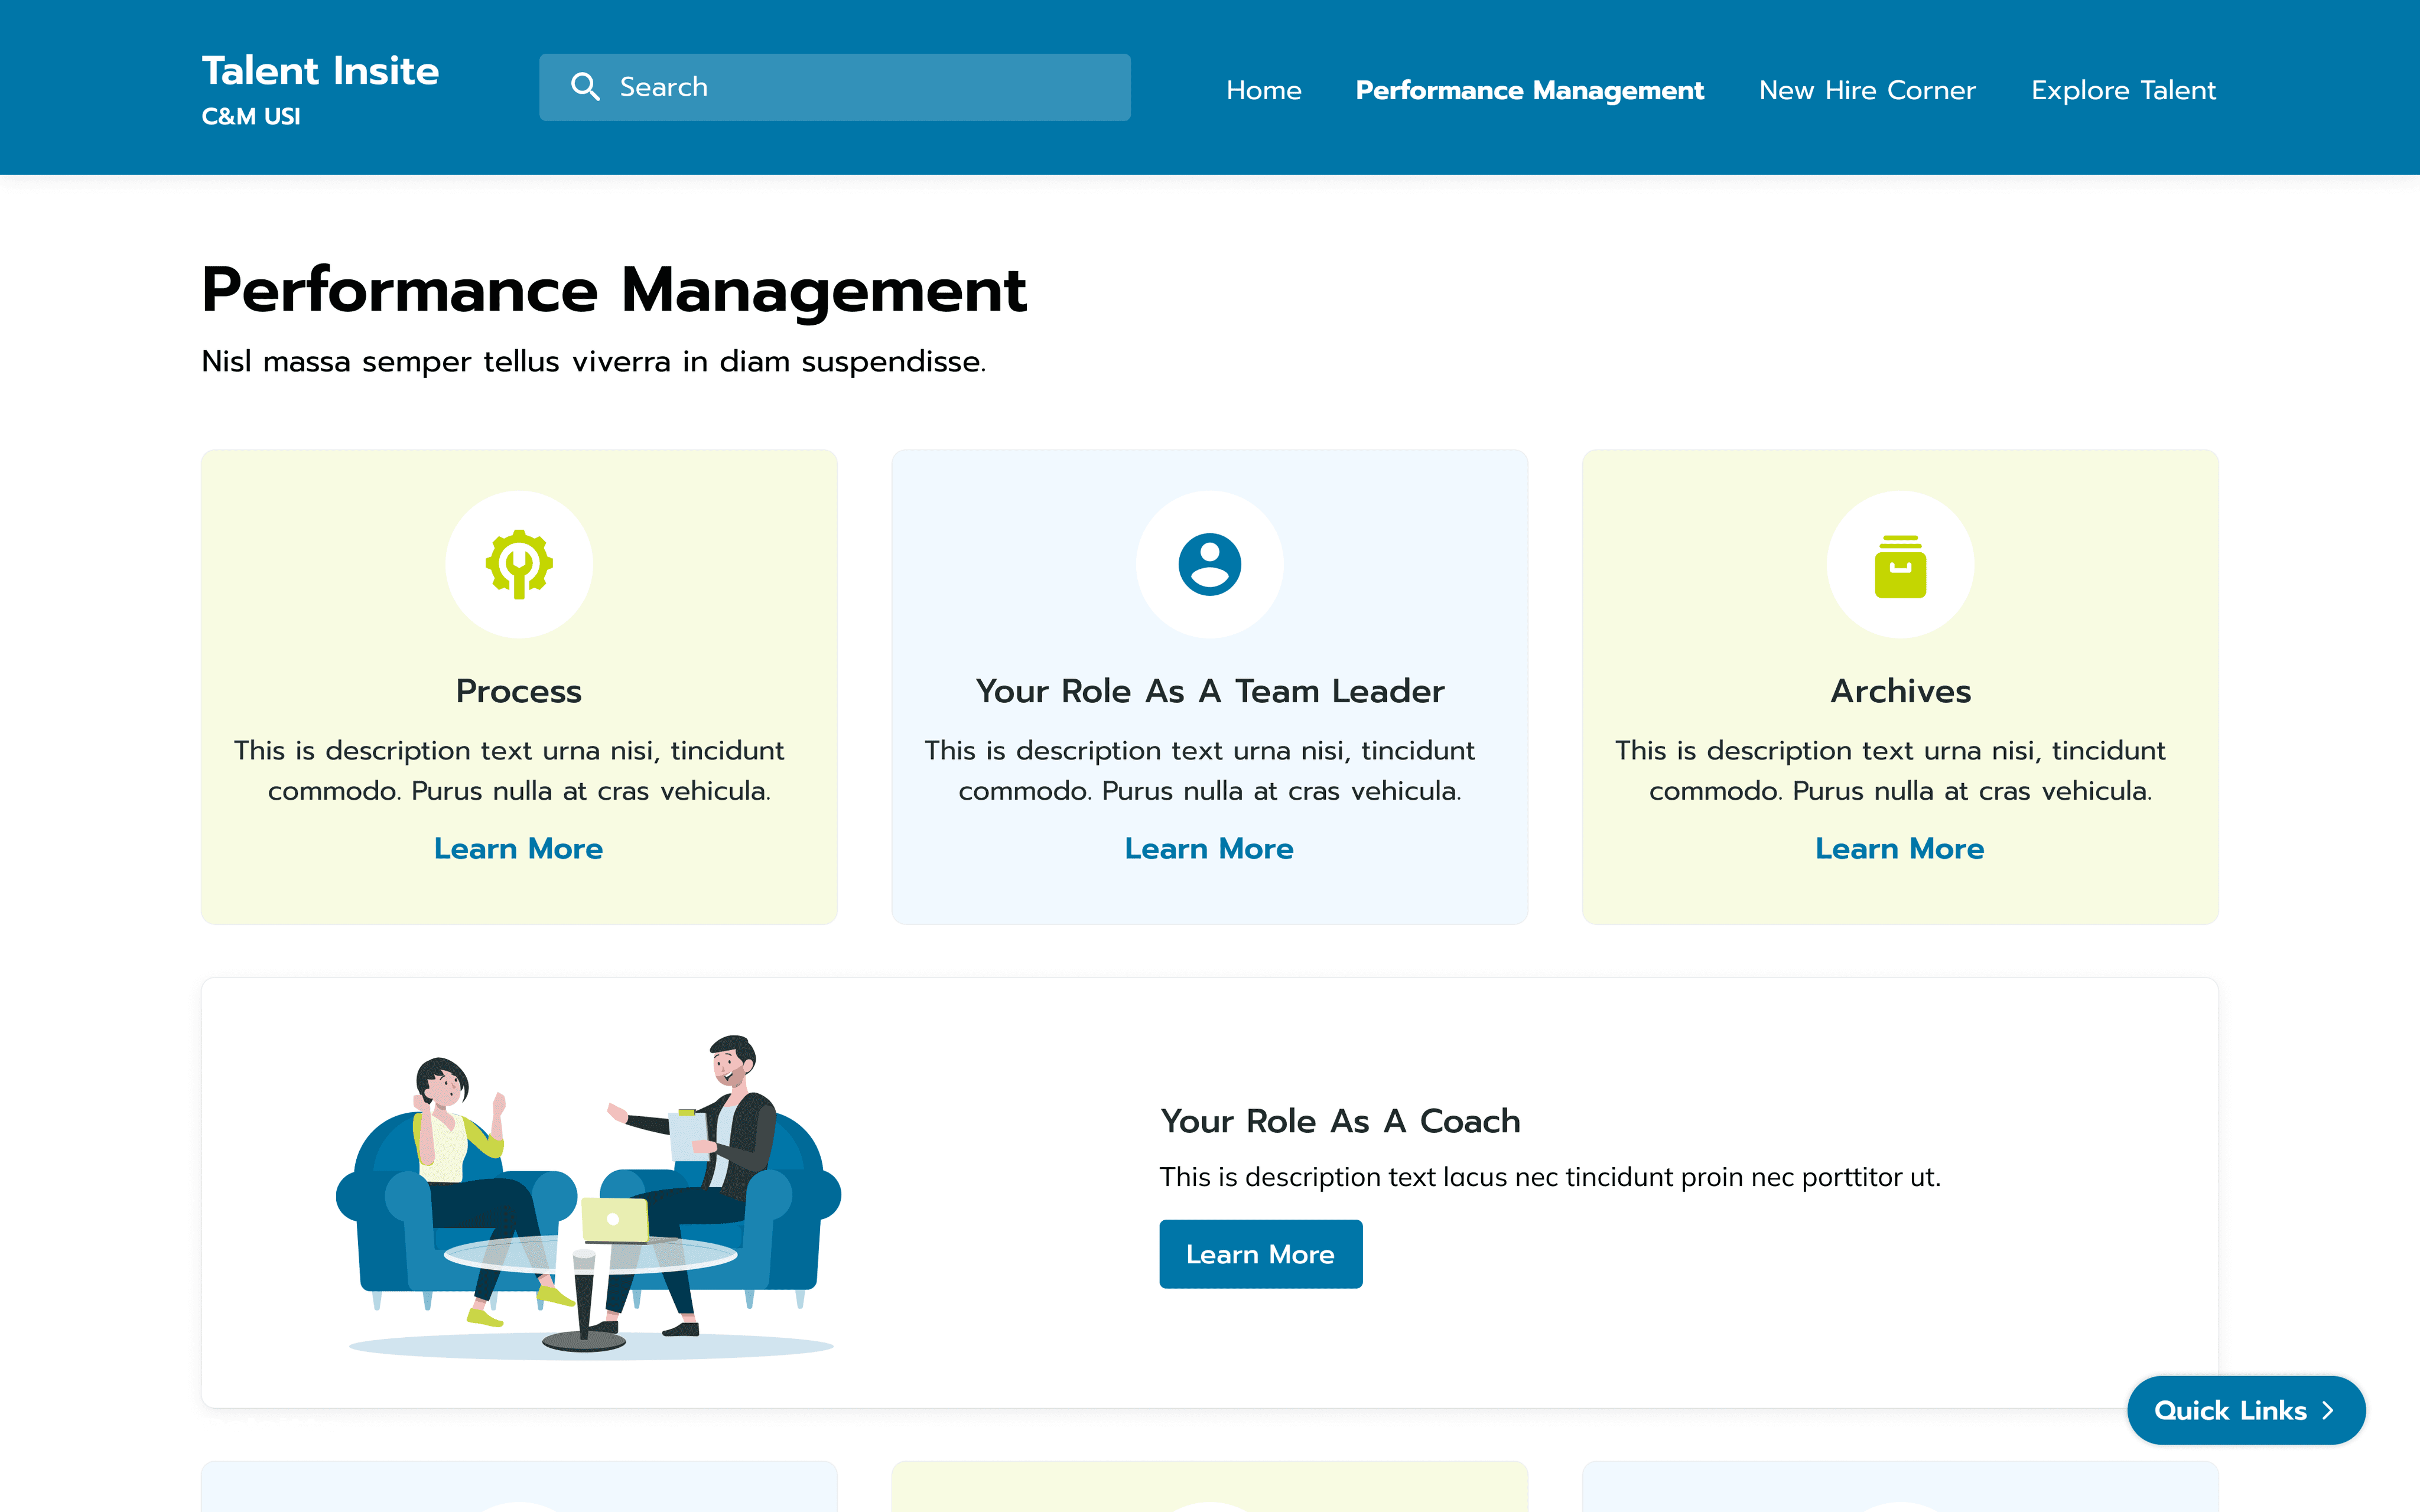Click Learn More under Archives
This screenshot has width=2420, height=1512.
coord(1899,848)
